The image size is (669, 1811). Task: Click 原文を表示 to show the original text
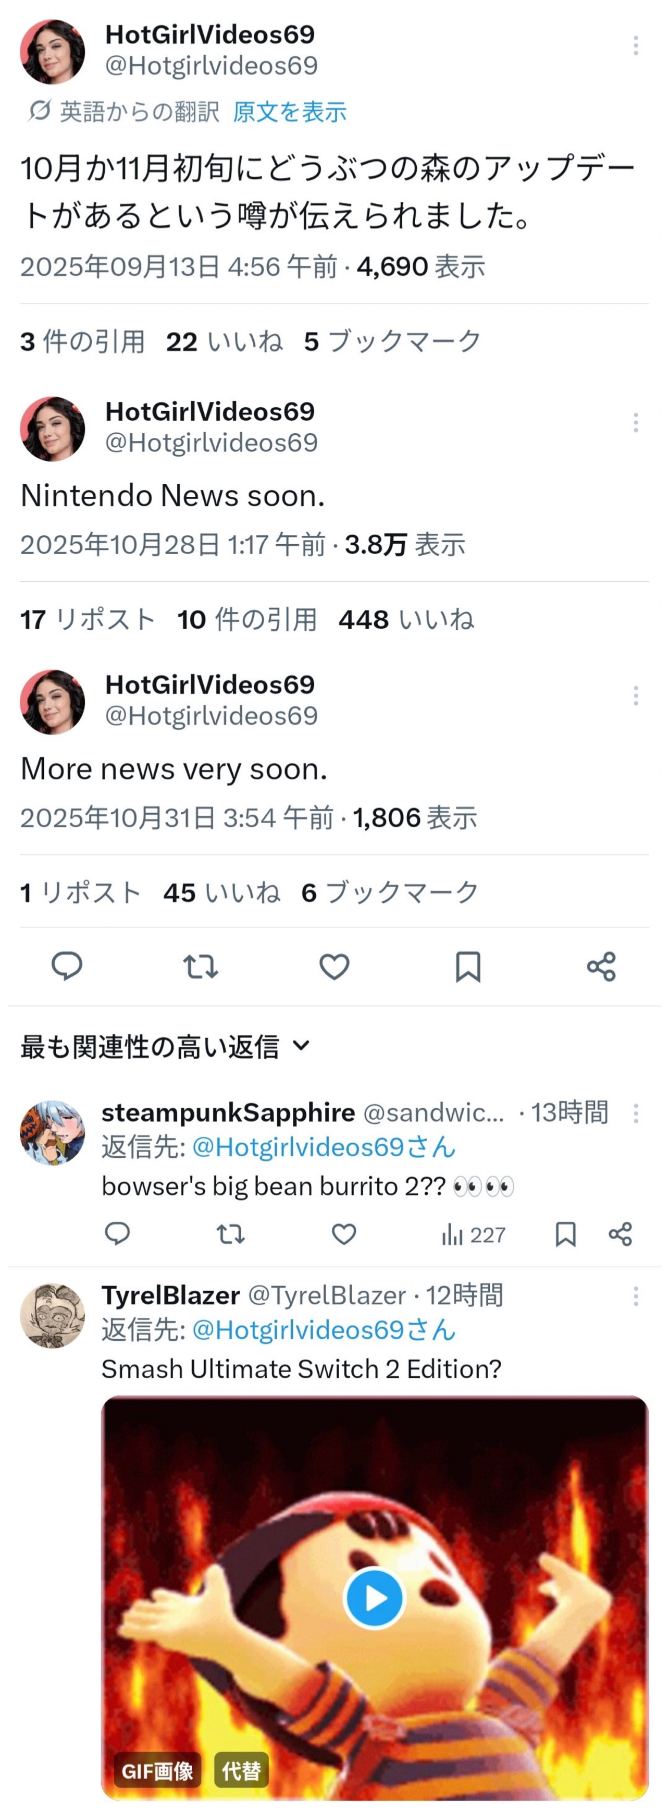click(290, 112)
